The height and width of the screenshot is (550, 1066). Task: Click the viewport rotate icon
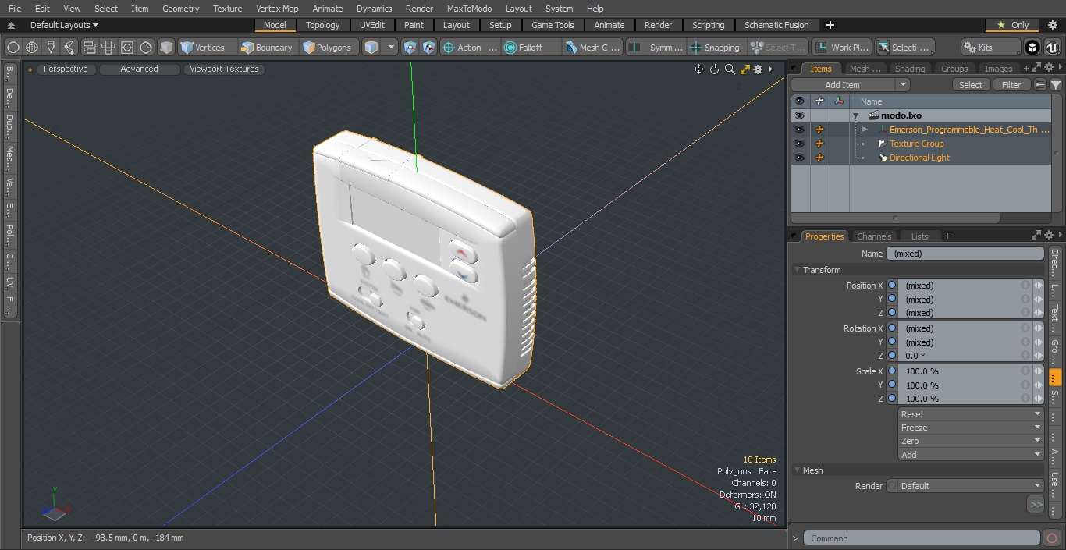(714, 69)
